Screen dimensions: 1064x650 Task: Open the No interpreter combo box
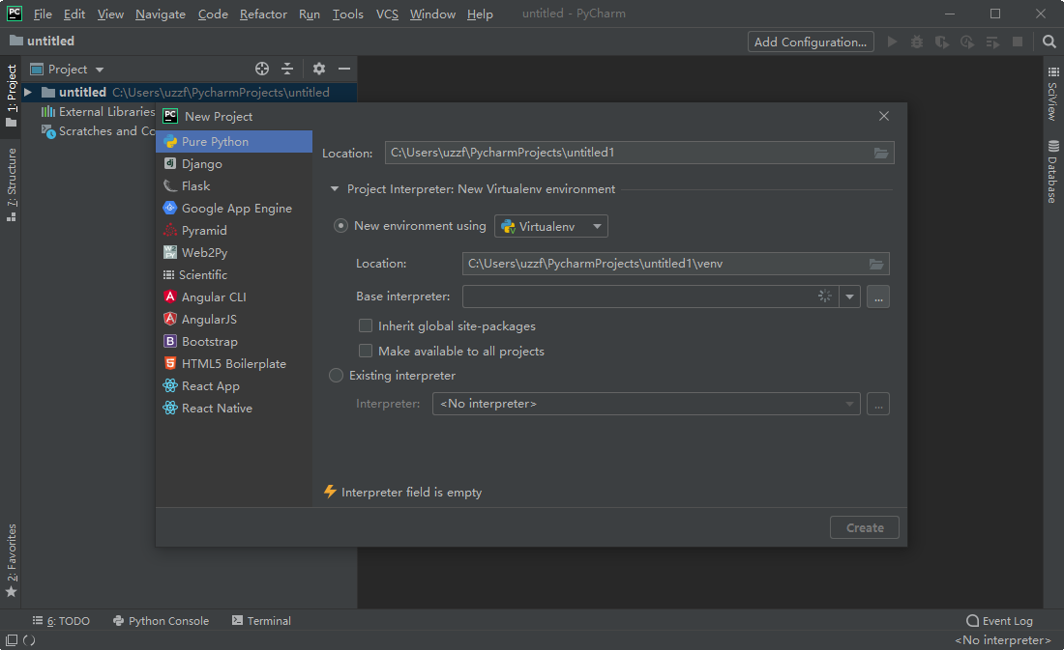tap(646, 404)
